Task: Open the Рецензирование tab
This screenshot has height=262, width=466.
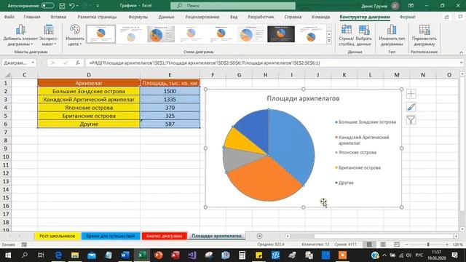Action: (202, 17)
